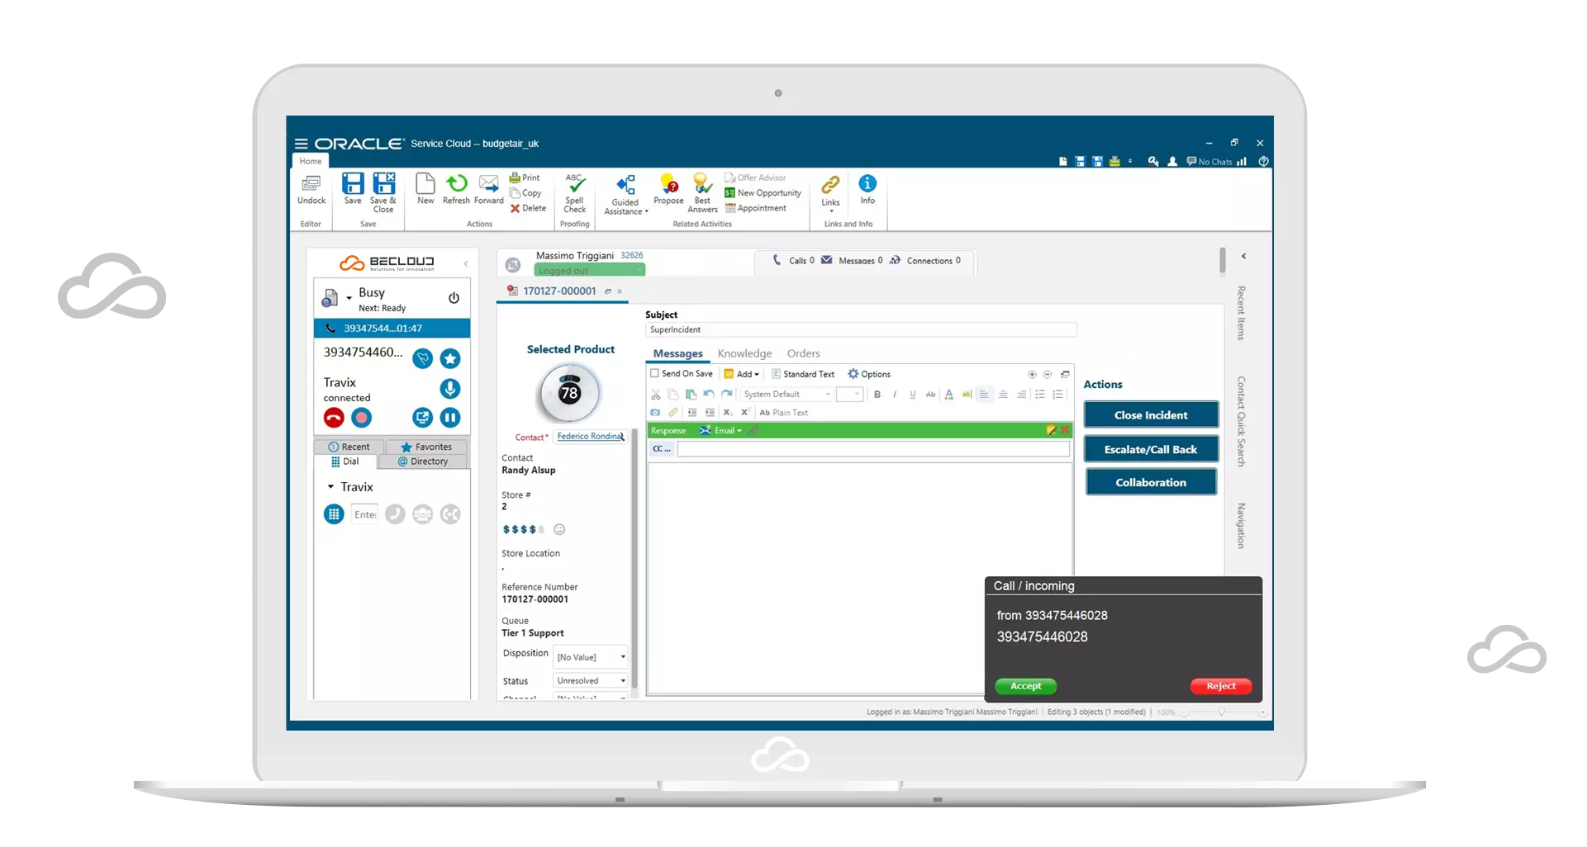Image resolution: width=1587 pixels, height=847 pixels.
Task: Click the call recording button
Action: tap(362, 418)
